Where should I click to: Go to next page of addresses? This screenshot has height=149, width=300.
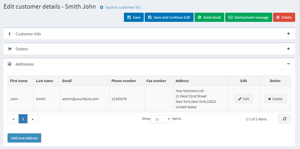click(x=33, y=119)
